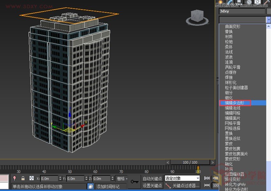Select 法线 modifier from list

[x=229, y=52]
